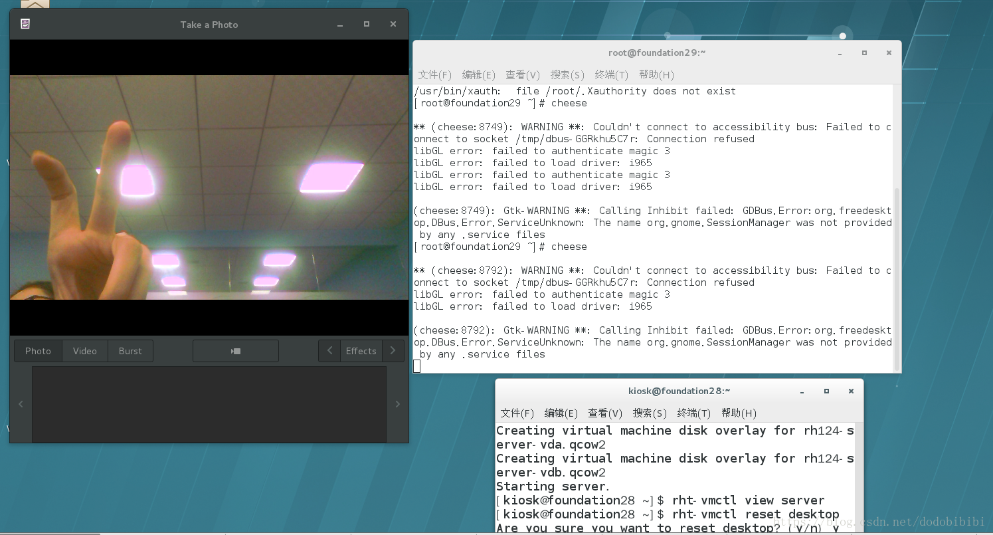Click the root@foundation29 terminal scrollbar
The width and height of the screenshot is (993, 535).
(897, 279)
